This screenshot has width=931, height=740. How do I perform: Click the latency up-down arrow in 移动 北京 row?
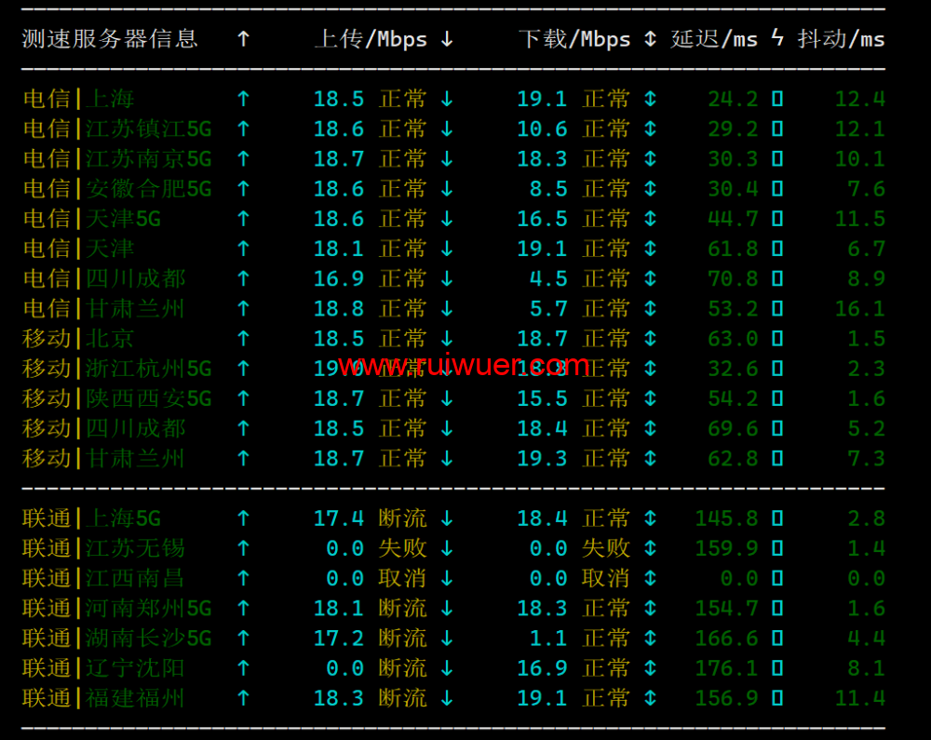[x=650, y=338]
